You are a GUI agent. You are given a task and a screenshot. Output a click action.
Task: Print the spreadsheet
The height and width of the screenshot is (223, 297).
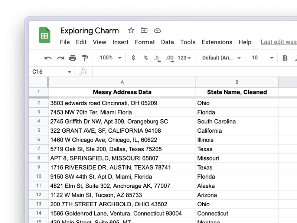pos(73,58)
